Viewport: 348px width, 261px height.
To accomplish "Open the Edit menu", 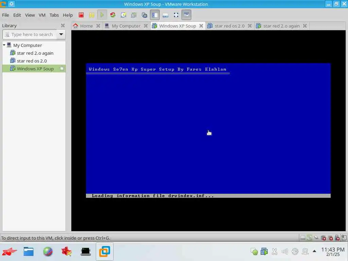I will [x=17, y=15].
